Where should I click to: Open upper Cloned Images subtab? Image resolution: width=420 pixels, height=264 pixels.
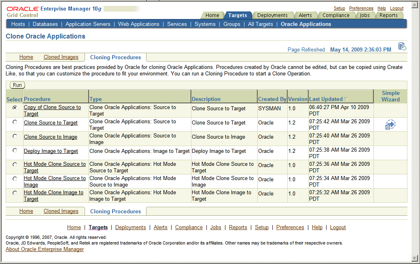(x=61, y=57)
